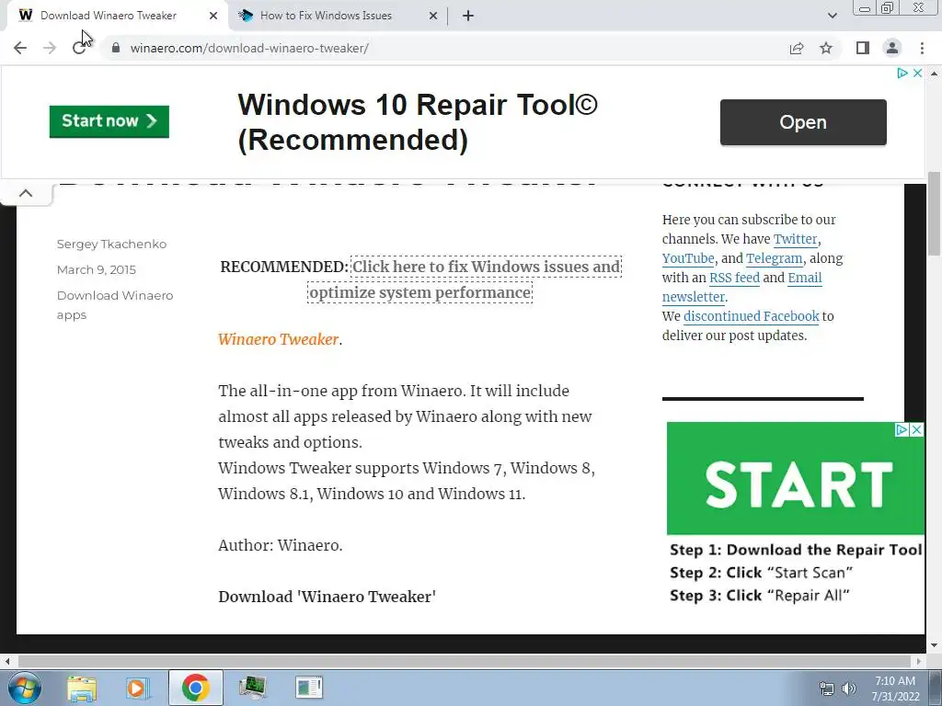Open the Chrome profile avatar

[x=892, y=48]
